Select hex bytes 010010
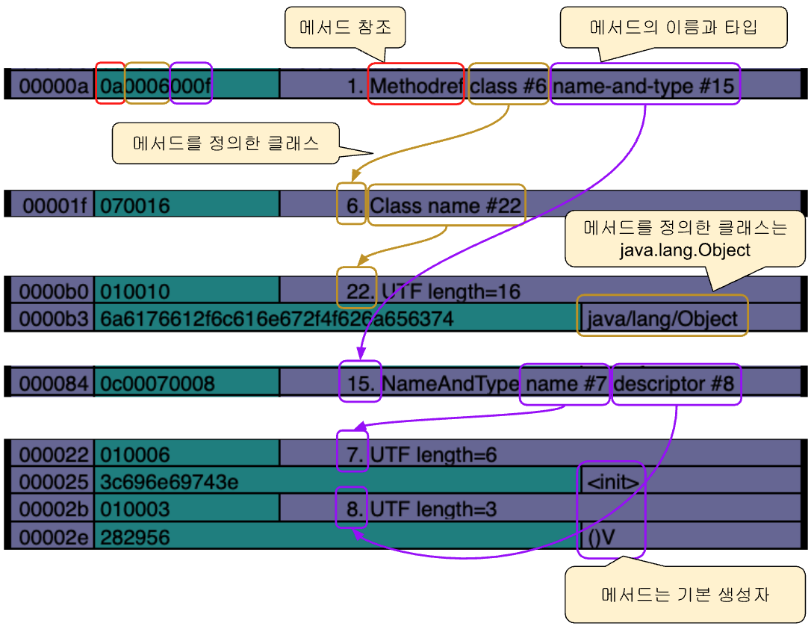Viewport: 811px width, 629px height. pyautogui.click(x=135, y=291)
